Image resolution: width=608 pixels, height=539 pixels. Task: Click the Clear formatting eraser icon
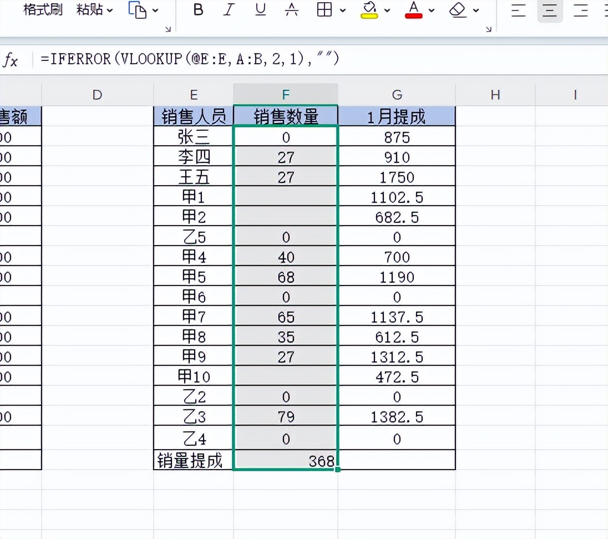point(458,10)
